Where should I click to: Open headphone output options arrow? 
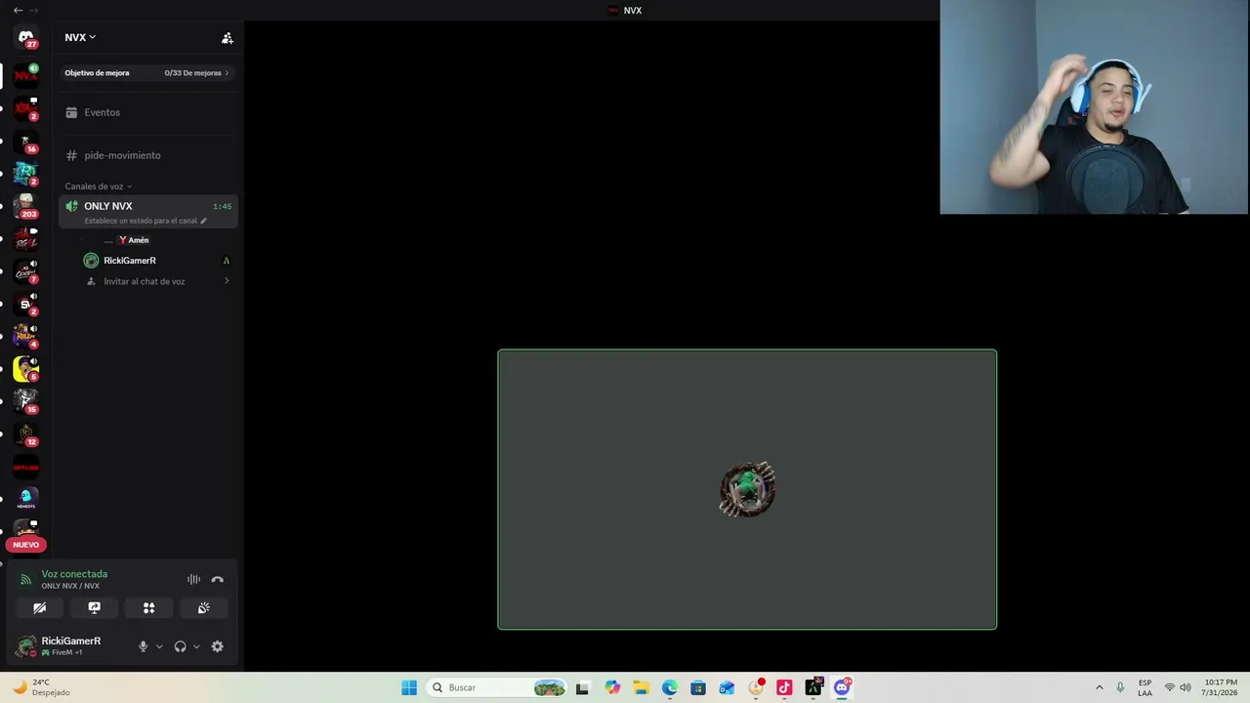[196, 646]
